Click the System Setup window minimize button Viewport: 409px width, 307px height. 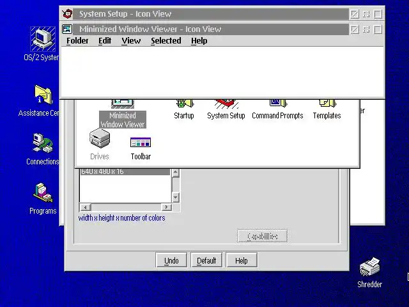tap(366, 14)
